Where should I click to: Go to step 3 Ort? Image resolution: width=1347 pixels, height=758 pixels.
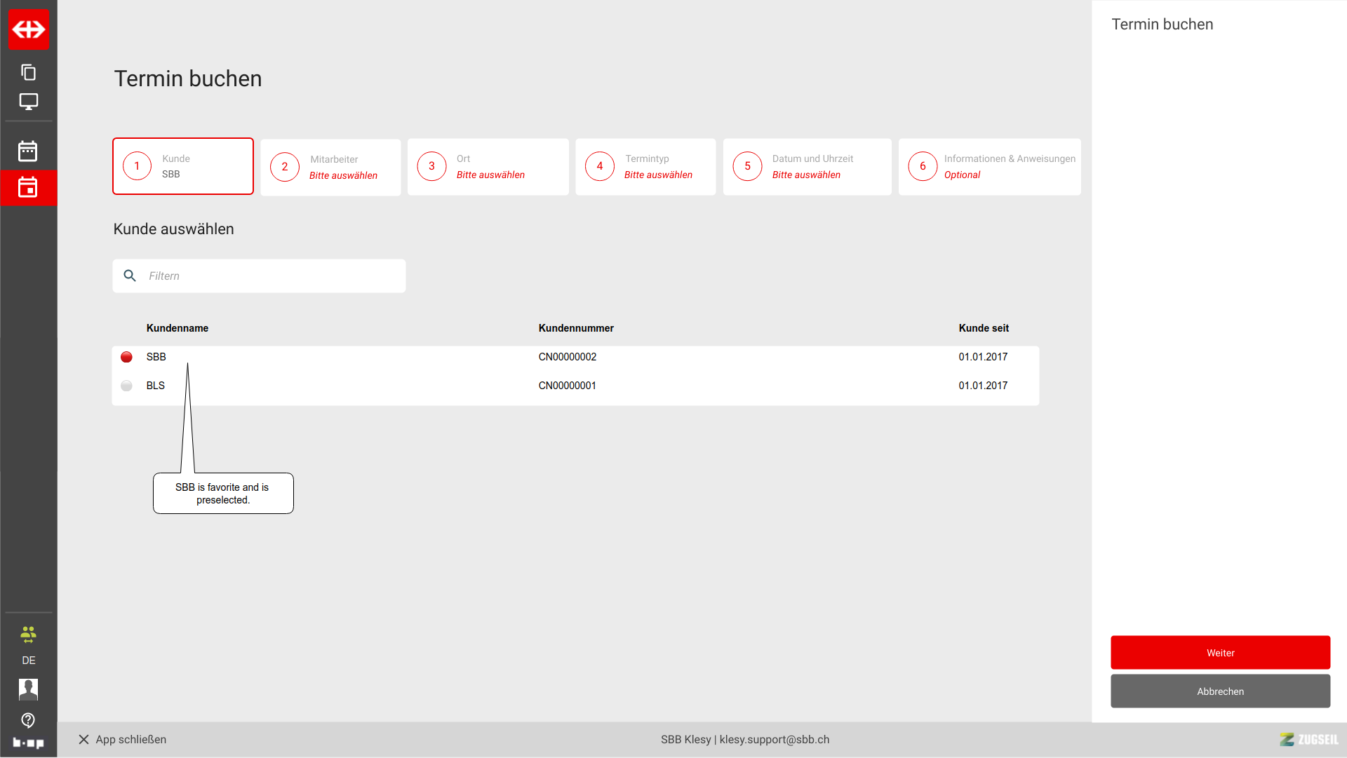(x=488, y=167)
